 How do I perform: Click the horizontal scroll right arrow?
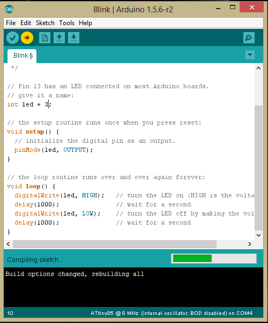click(x=250, y=244)
